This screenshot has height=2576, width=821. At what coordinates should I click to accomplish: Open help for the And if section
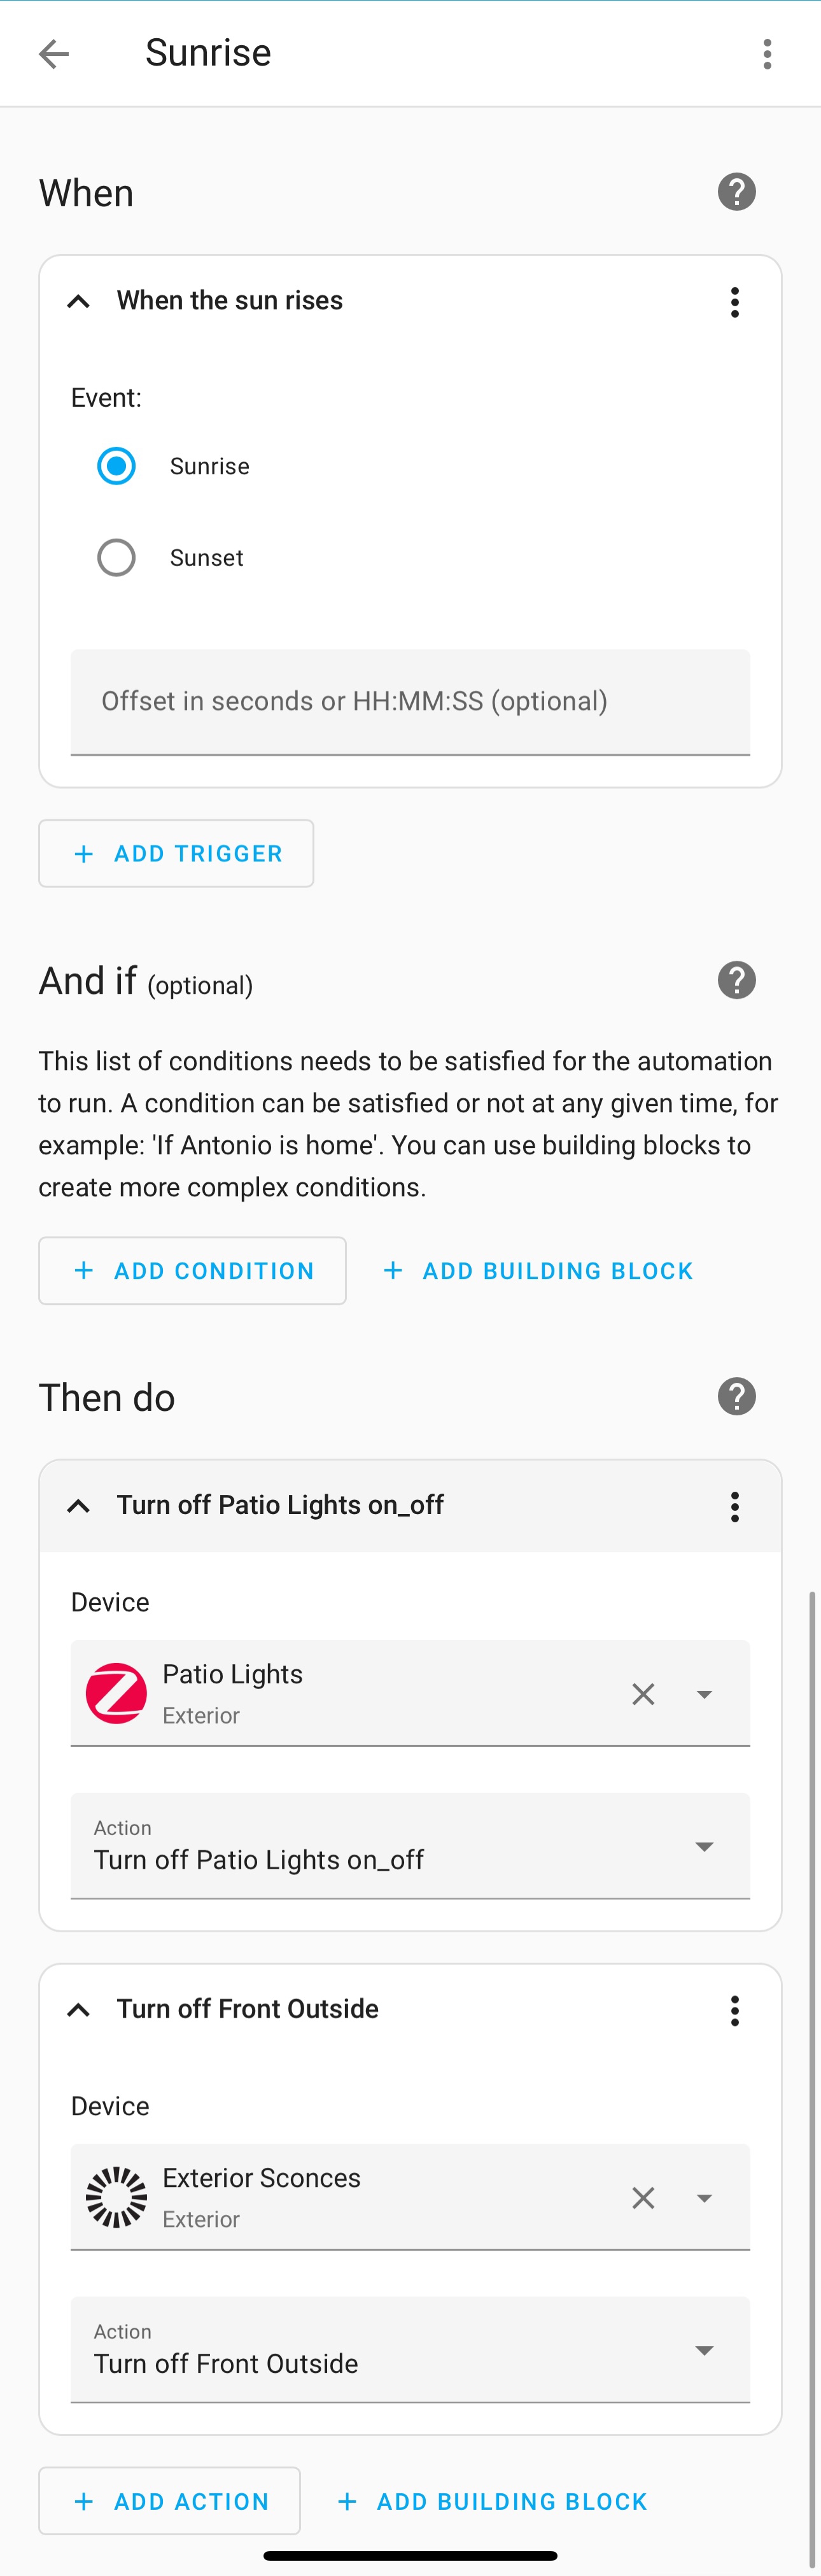tap(736, 980)
